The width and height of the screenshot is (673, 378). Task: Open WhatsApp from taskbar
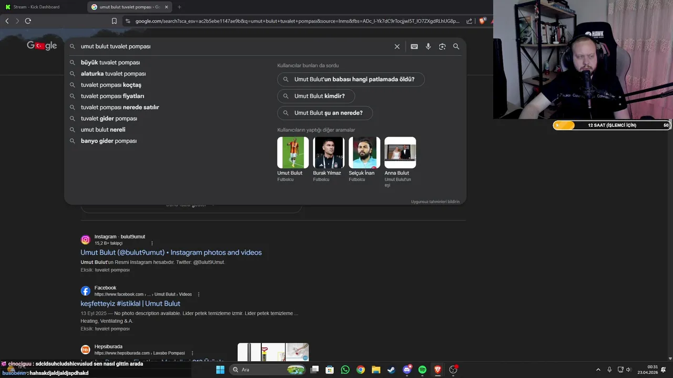click(345, 370)
